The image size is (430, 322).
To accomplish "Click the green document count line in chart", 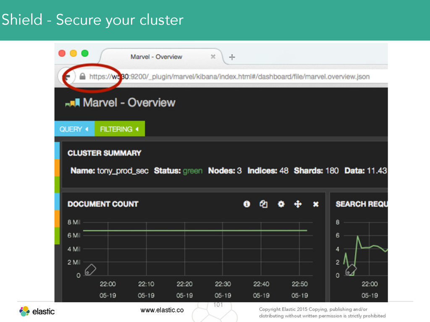I will [x=195, y=231].
